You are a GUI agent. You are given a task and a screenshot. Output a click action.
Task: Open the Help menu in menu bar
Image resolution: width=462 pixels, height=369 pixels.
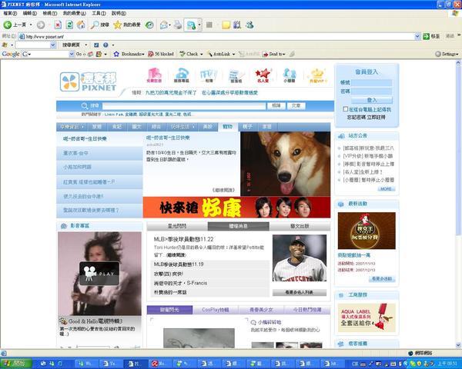(119, 13)
